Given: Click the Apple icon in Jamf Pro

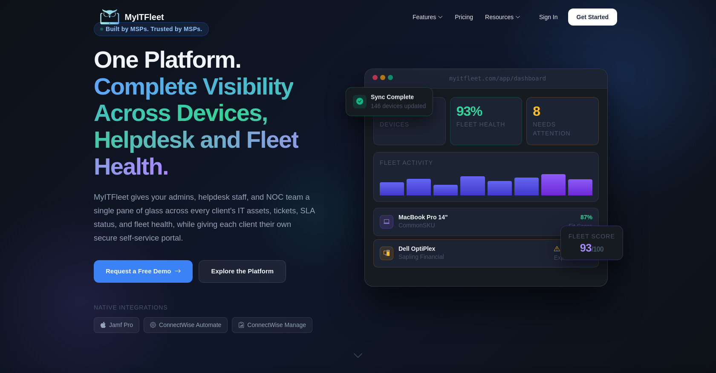Looking at the screenshot, I should point(103,325).
